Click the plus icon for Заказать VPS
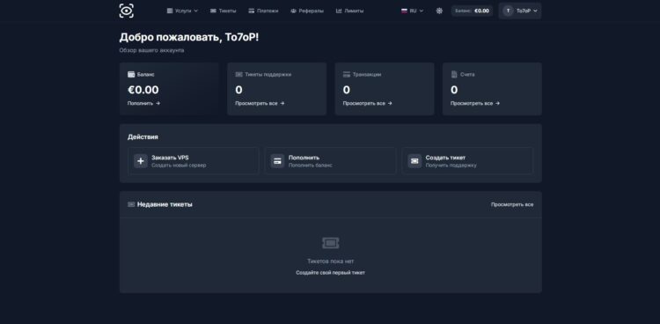660x324 pixels. pos(141,161)
